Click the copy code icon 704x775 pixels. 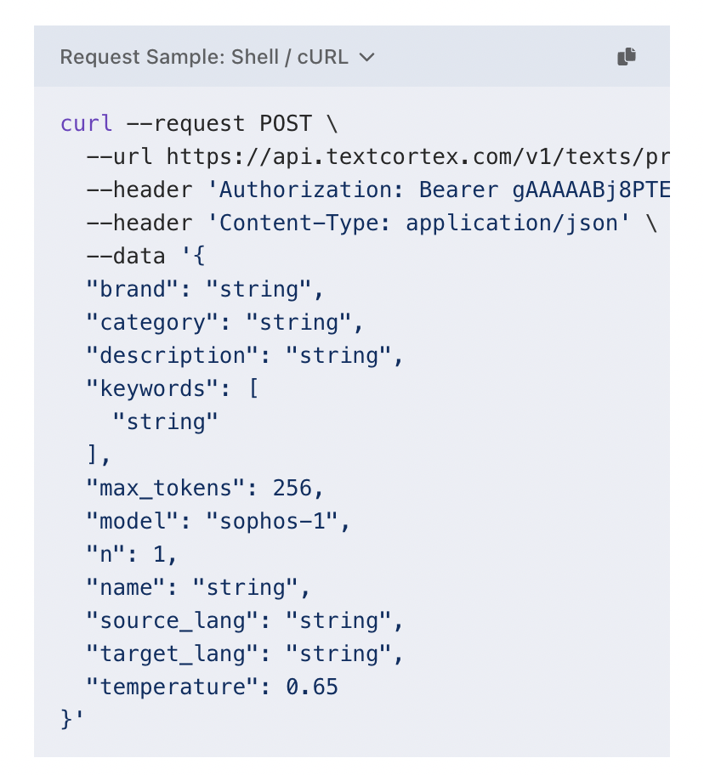(x=627, y=57)
